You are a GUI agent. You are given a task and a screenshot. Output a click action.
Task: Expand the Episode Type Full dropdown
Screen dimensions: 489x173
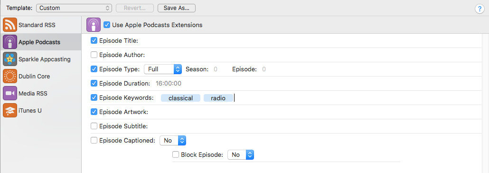pyautogui.click(x=163, y=69)
